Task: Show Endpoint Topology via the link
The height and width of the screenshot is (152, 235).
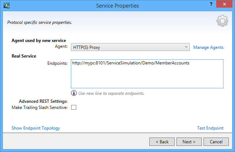Action: point(36,128)
